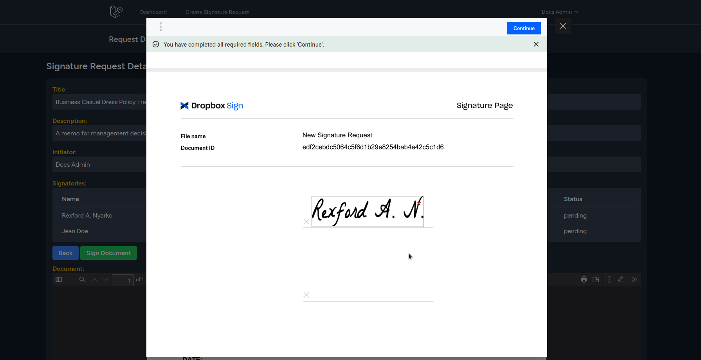701x360 pixels.
Task: Open the Docs Admin account dropdown
Action: [x=560, y=12]
